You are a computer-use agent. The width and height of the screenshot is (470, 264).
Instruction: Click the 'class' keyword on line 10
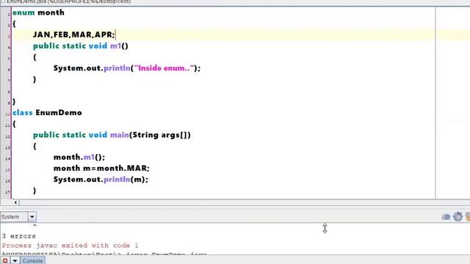[x=23, y=113]
